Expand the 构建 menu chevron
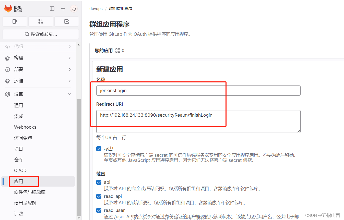Image resolution: width=344 pixels, height=220 pixels. pos(70,58)
